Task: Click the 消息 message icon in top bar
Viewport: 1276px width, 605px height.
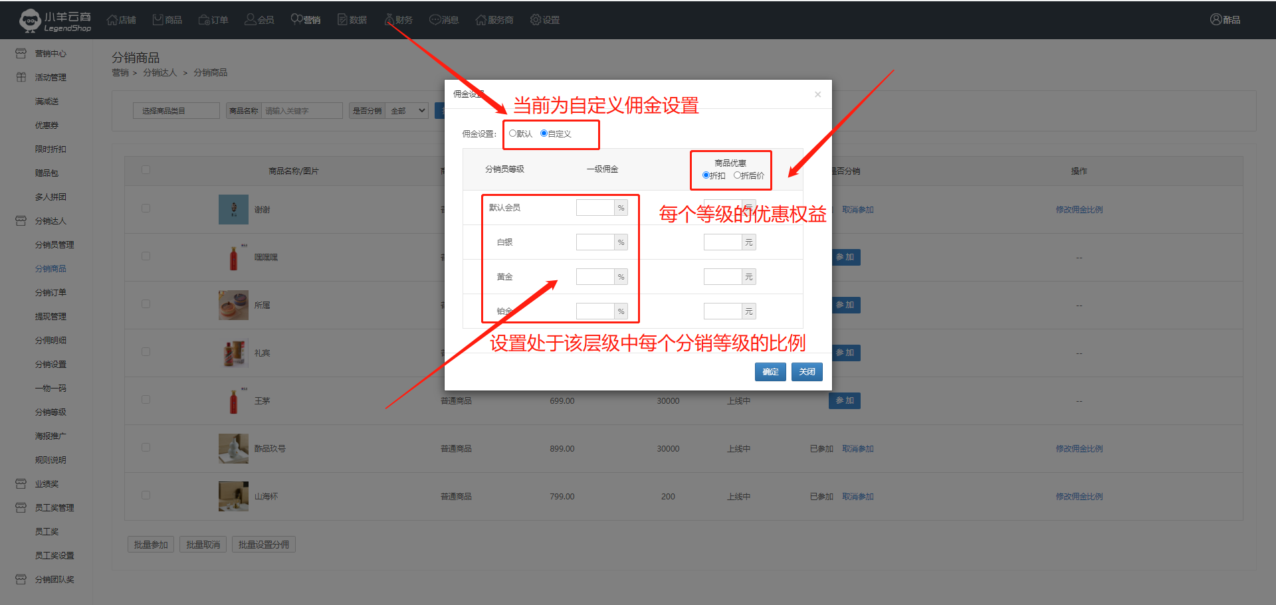Action: click(x=435, y=20)
